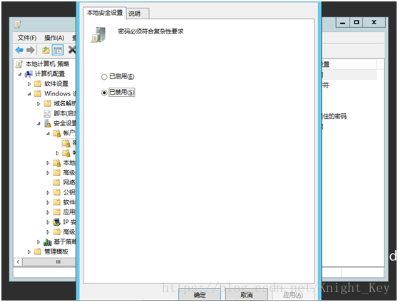The height and width of the screenshot is (302, 398).
Task: Click the Windows settings folder icon
Action: 38,93
